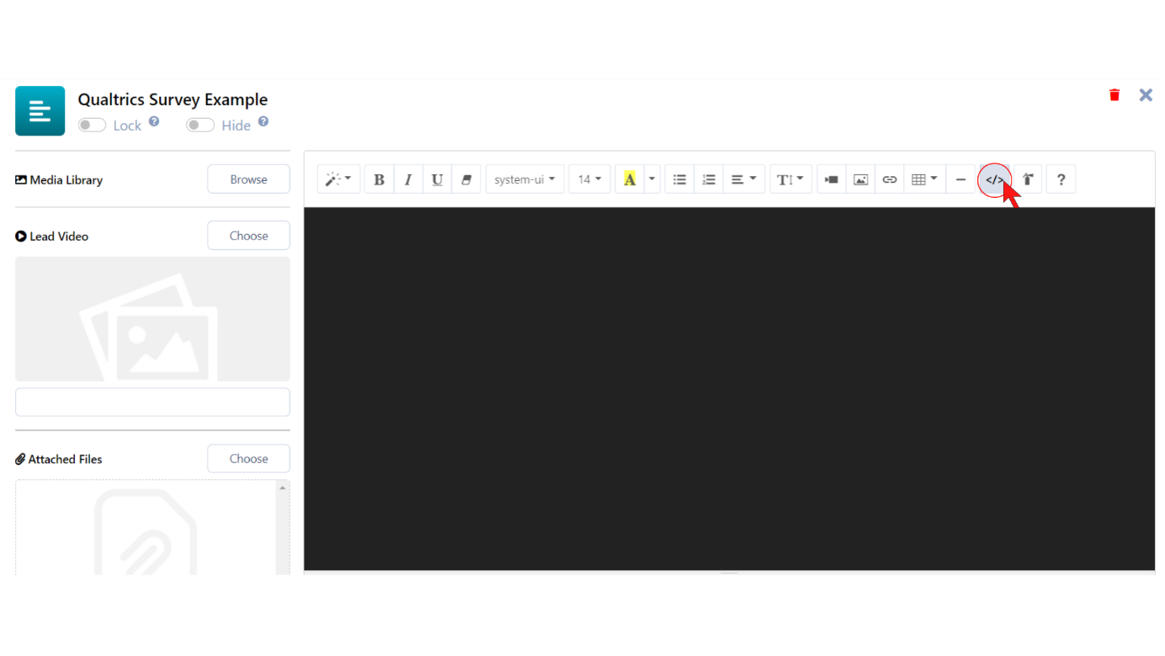Delete item with red trash icon
The height and width of the screenshot is (656, 1165).
1114,95
